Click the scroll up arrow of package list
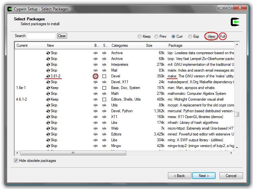The image size is (253, 189). [237, 45]
